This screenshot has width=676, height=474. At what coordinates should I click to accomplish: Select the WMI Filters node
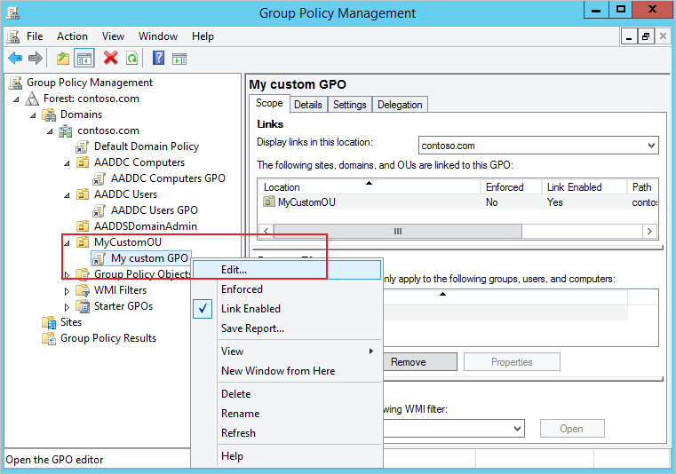point(120,290)
